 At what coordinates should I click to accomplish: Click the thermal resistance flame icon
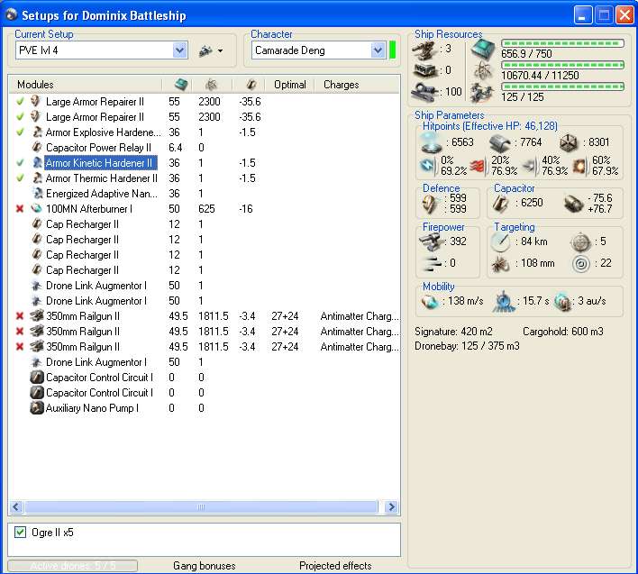478,166
